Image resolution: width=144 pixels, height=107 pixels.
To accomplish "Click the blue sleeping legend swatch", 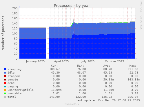I will click(5, 69).
